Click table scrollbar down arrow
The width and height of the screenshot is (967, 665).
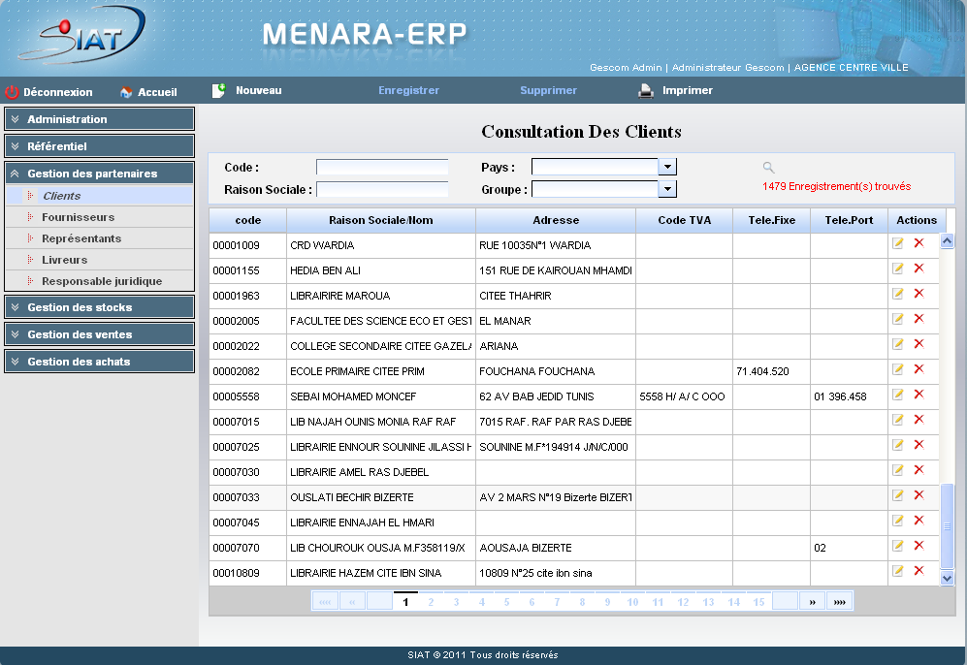pyautogui.click(x=948, y=578)
